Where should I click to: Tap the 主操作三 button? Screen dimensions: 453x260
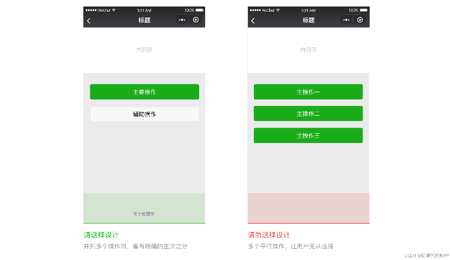point(308,136)
